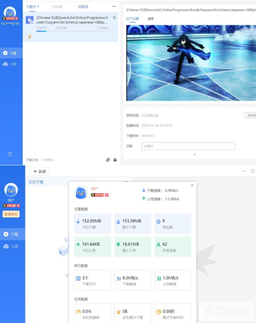
Task: Click the 打开目录 button
Action: 251,115
